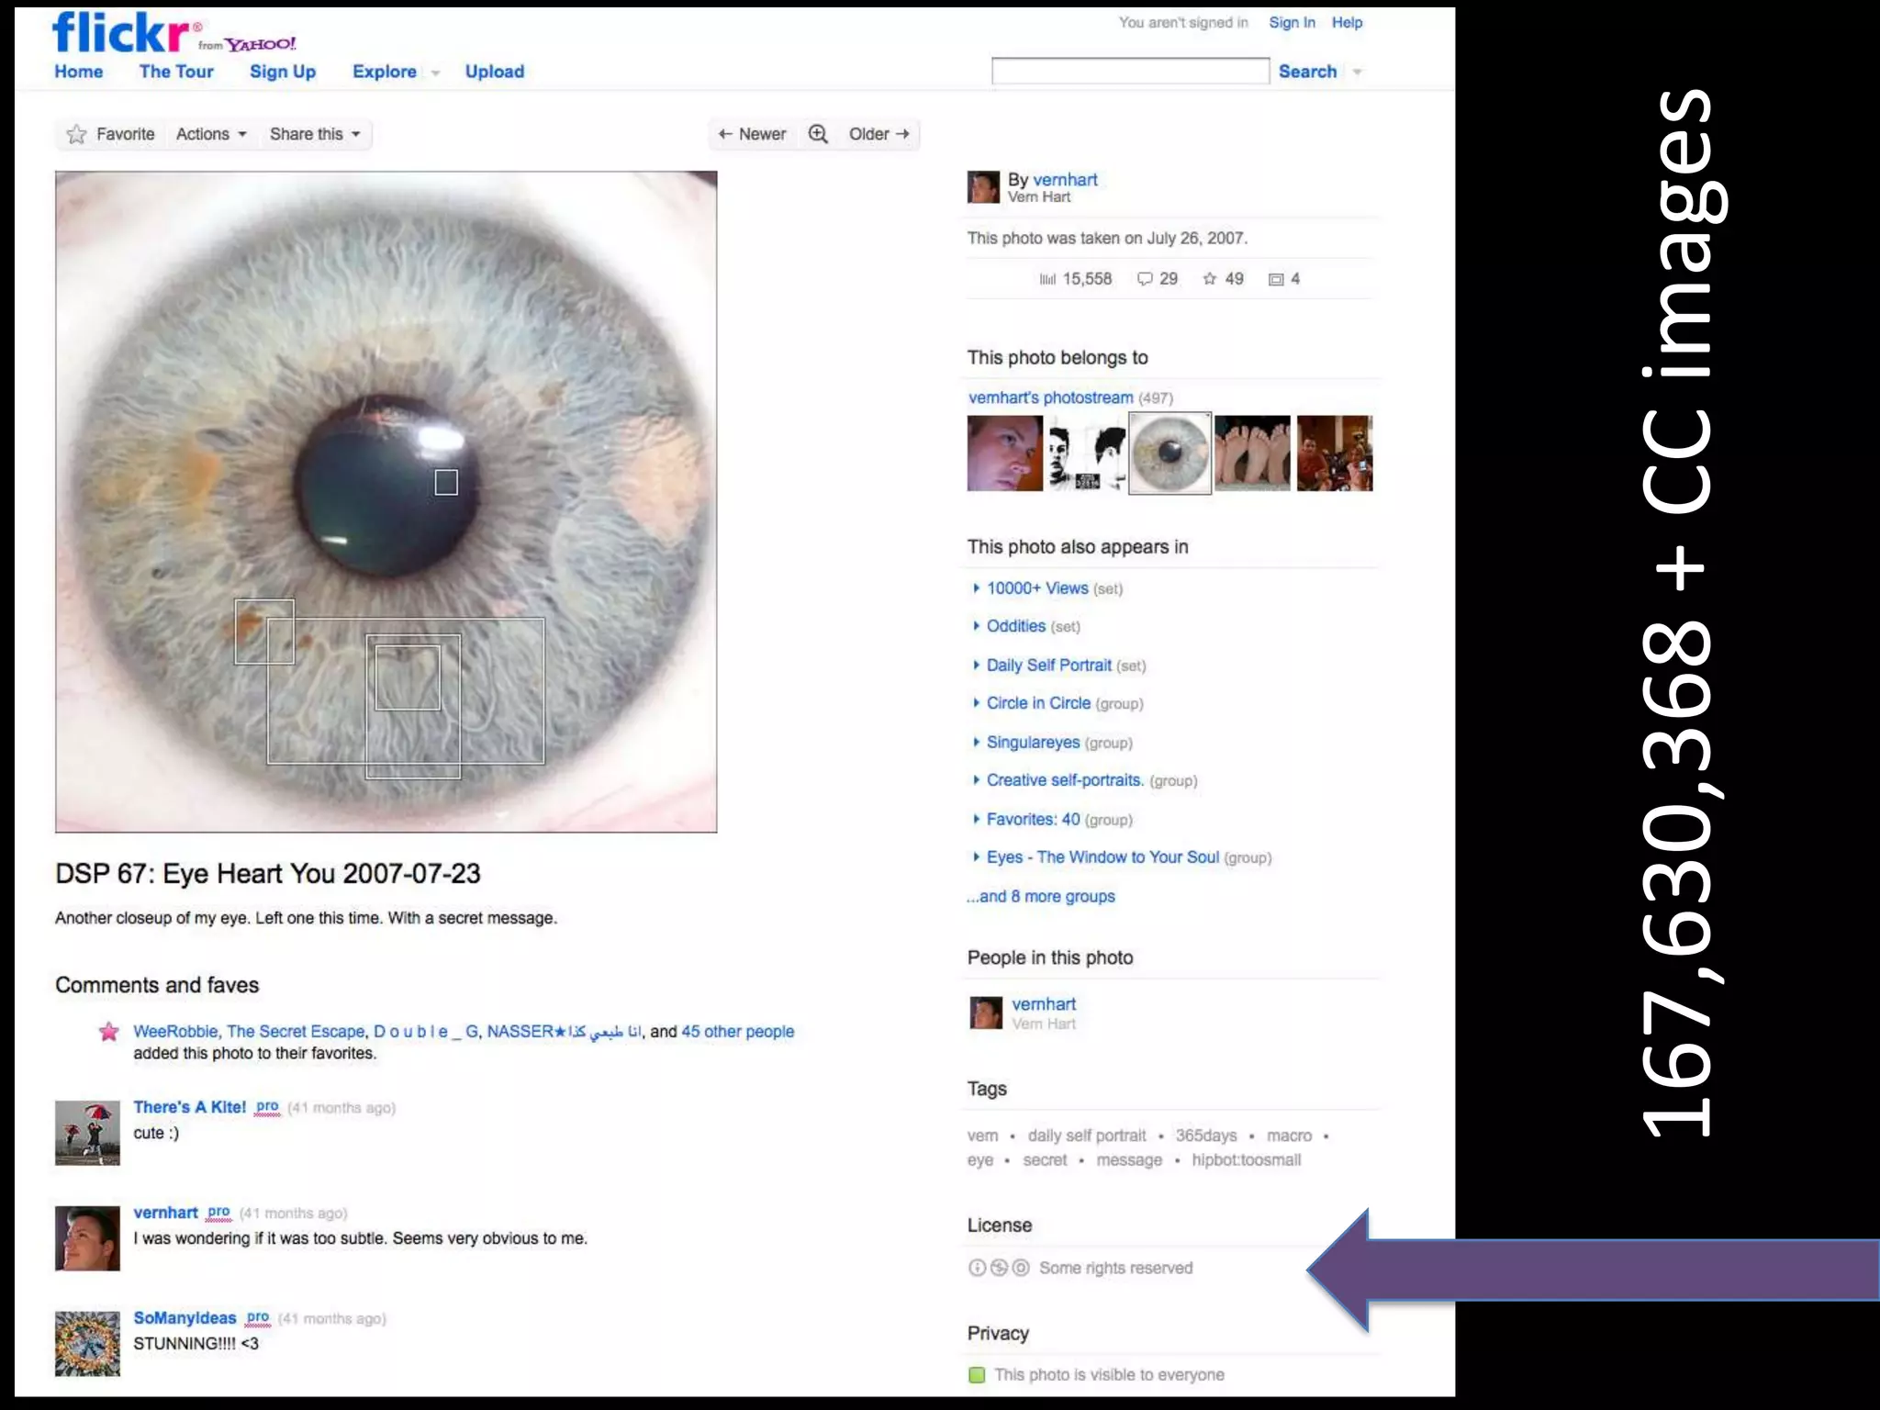
Task: Click in the search input field
Action: (1129, 72)
